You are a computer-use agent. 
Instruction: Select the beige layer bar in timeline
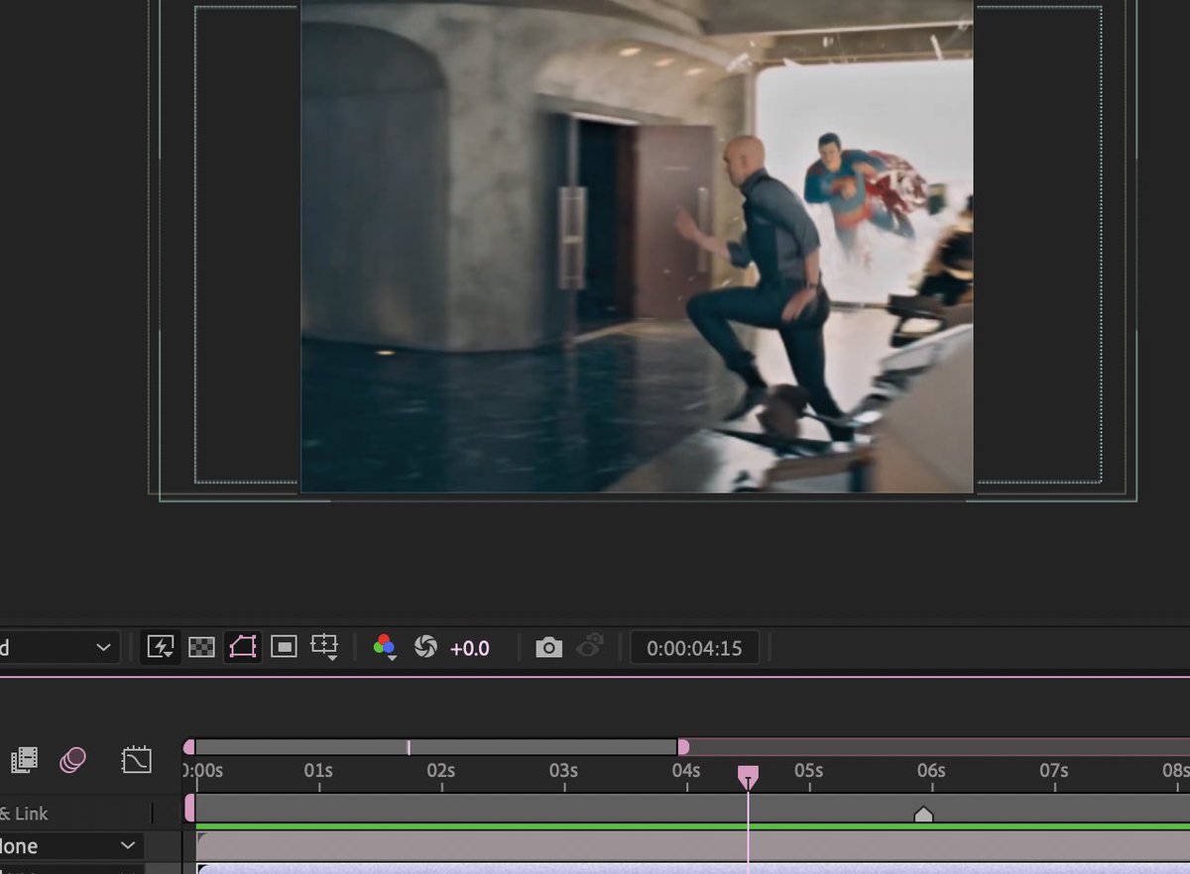693,845
